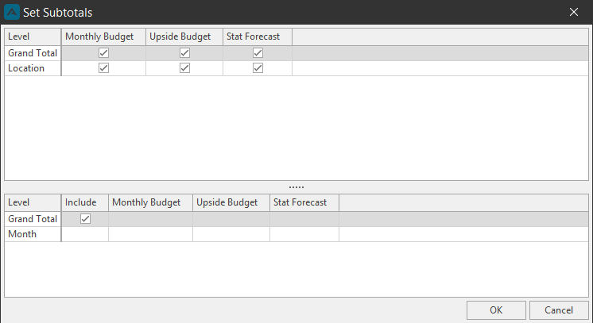Toggle Location Upside Budget checkbox
This screenshot has height=323, width=593.
coord(184,68)
